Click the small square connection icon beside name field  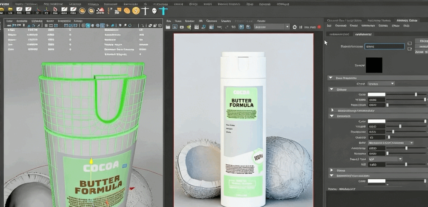tap(410, 44)
